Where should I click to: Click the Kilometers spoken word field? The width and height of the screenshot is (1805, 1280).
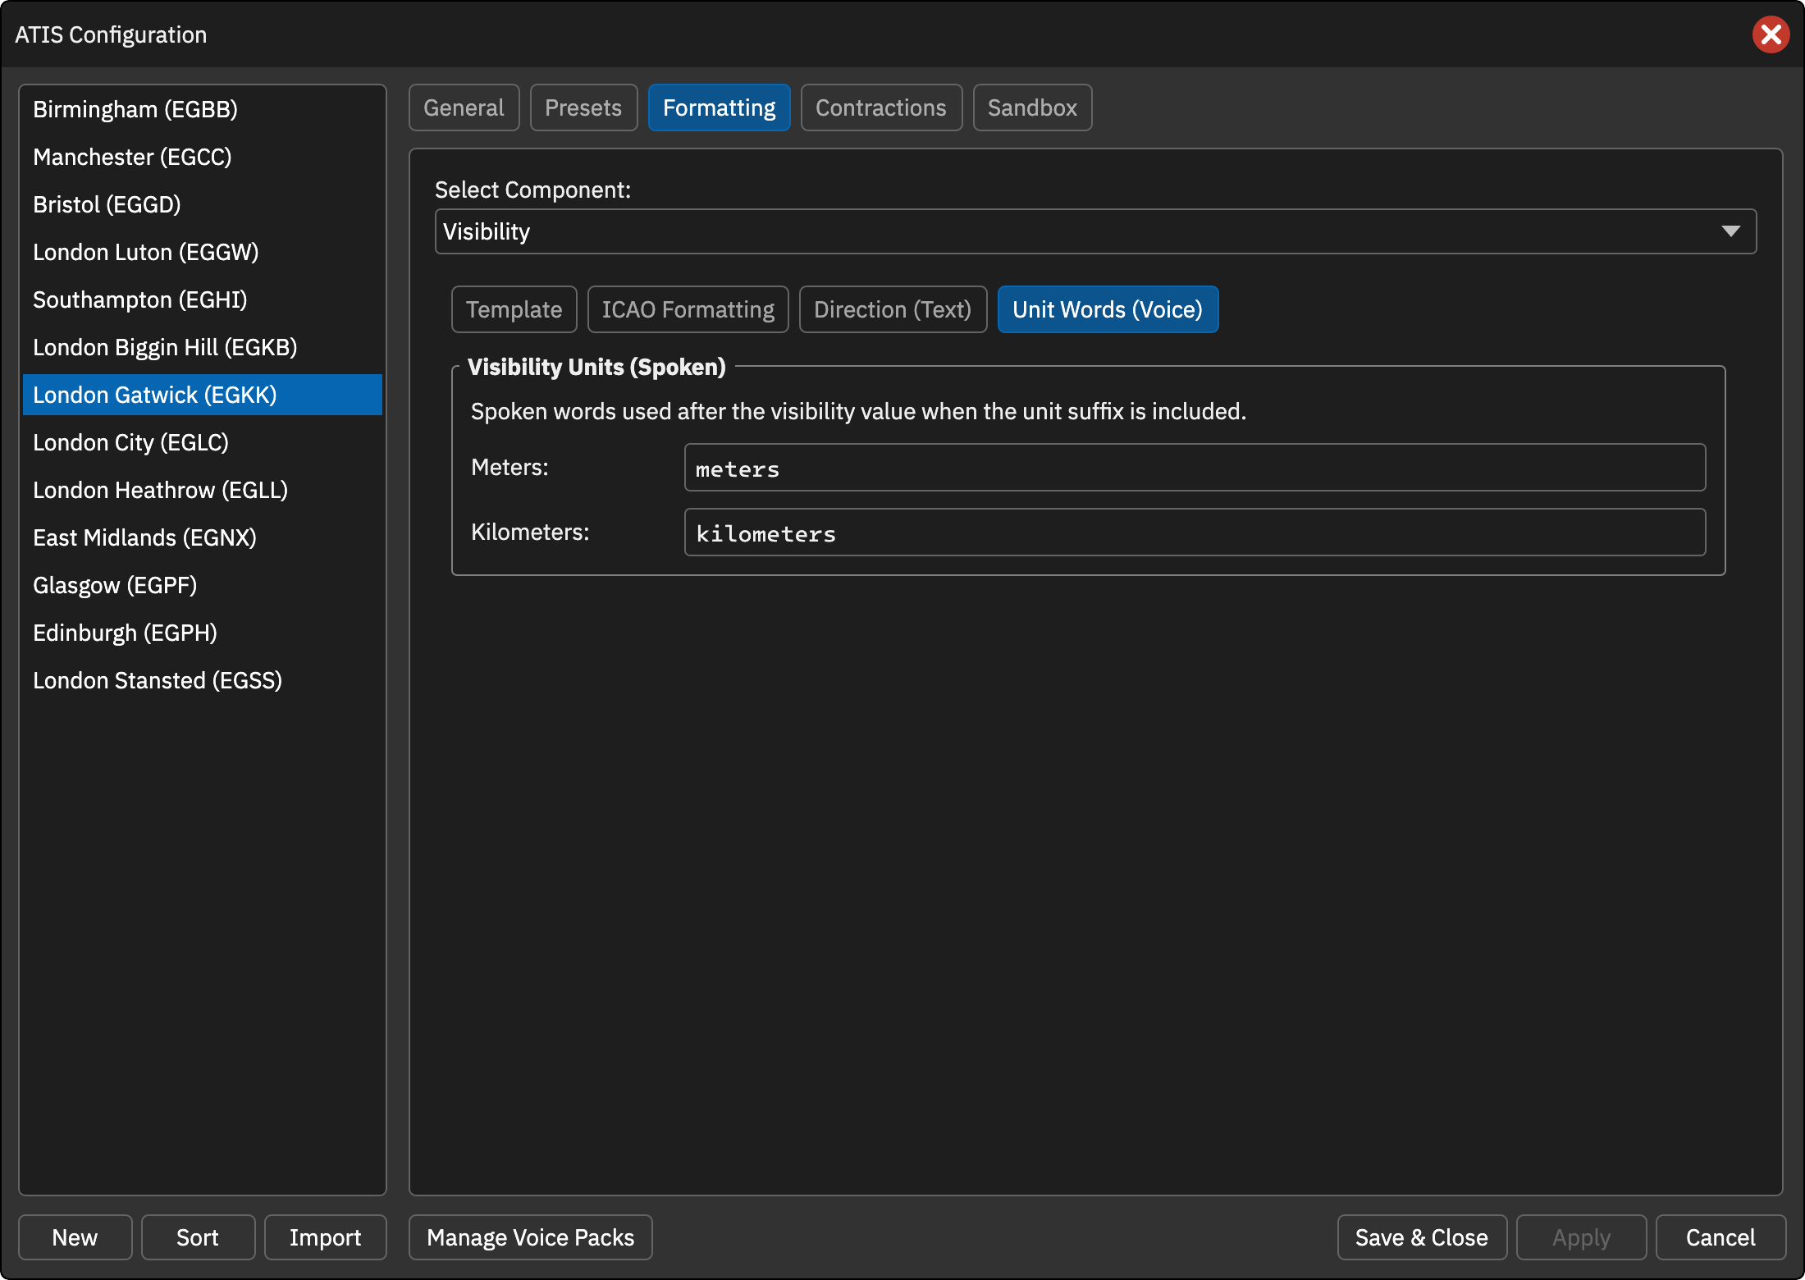click(x=1195, y=533)
